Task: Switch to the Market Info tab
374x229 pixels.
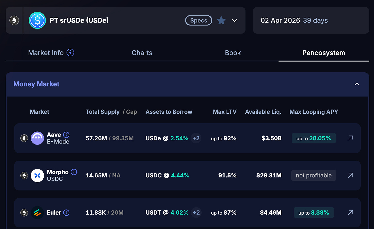Action: 46,53
